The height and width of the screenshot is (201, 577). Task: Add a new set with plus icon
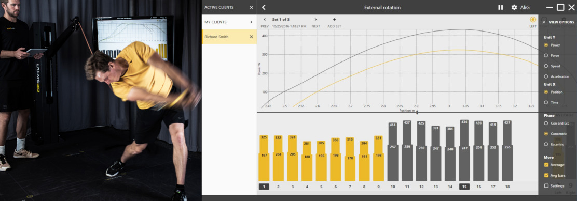point(334,20)
